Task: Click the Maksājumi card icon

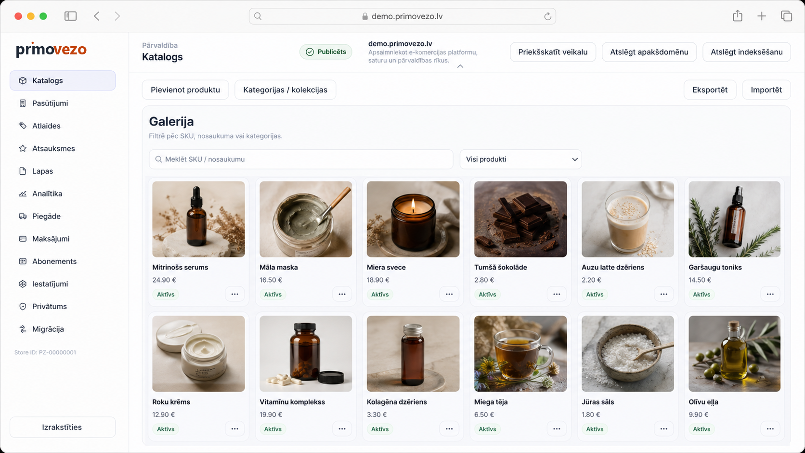Action: (x=23, y=239)
